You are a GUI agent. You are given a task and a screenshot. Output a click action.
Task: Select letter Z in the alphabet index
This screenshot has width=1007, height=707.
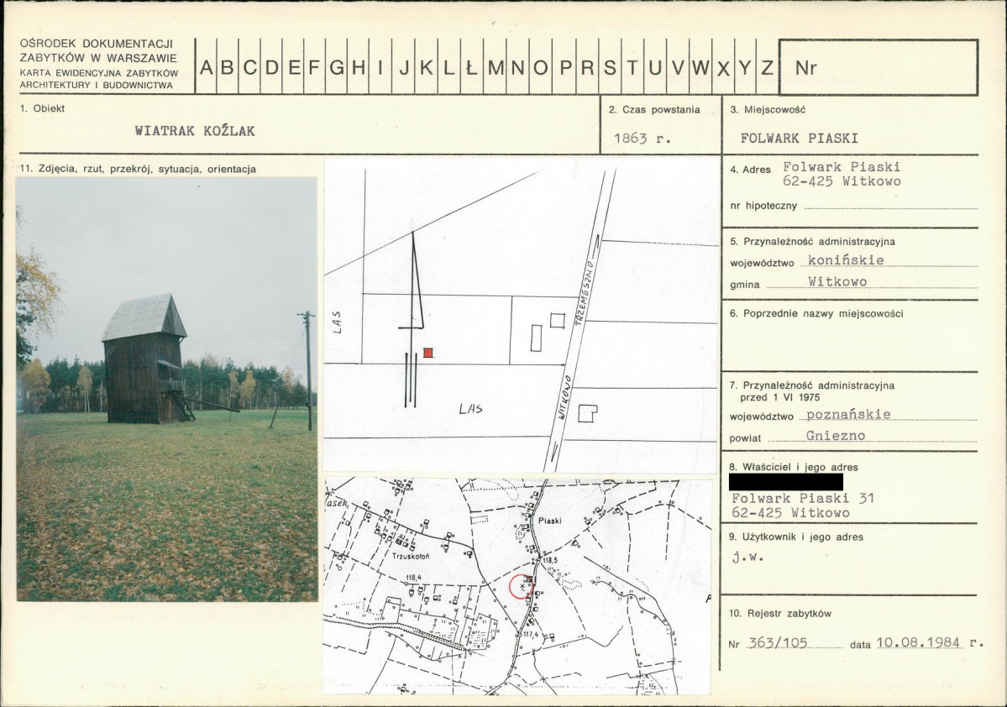[767, 67]
